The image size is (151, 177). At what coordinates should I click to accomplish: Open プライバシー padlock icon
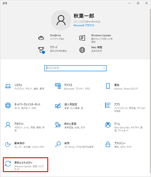(x=108, y=144)
